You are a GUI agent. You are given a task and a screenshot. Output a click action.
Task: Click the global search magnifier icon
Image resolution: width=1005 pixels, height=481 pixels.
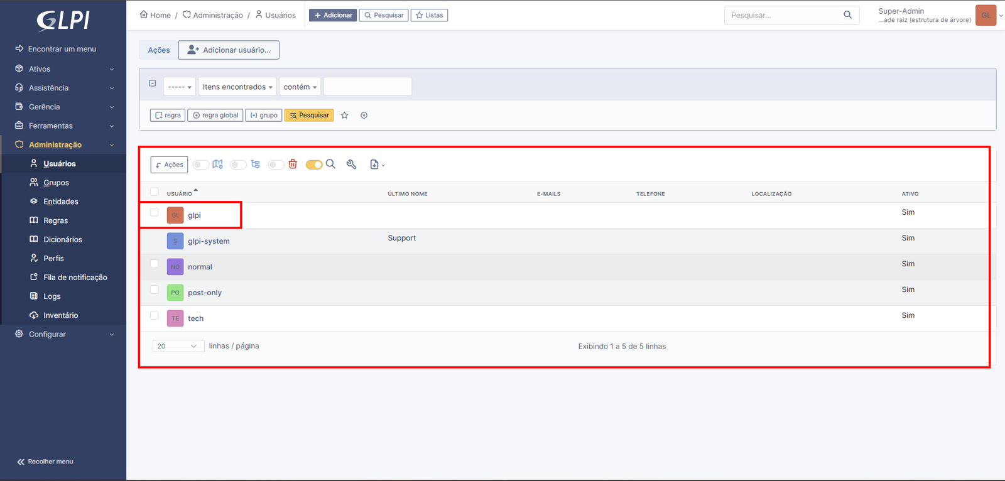(x=847, y=15)
